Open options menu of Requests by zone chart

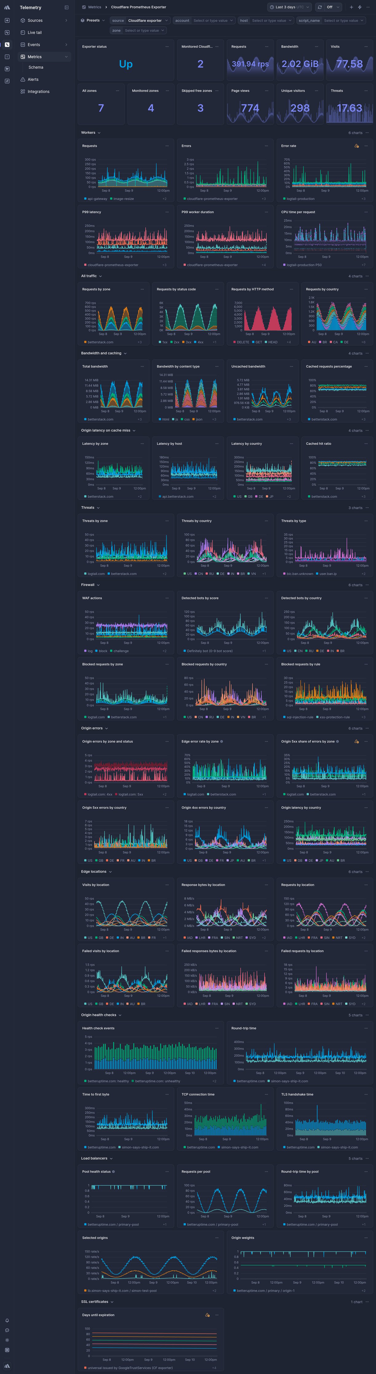142,289
